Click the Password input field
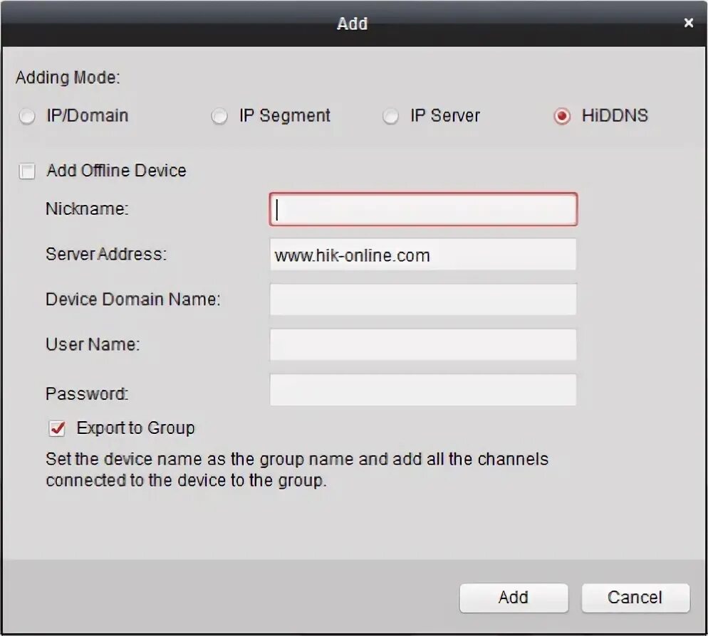 [x=423, y=390]
